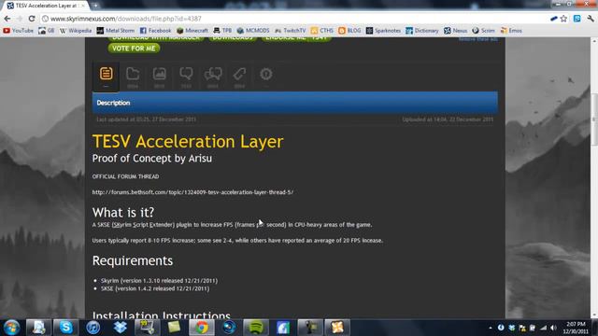Viewport: 598px width, 336px height.
Task: Click the SKSE version requirement link
Action: (x=155, y=288)
